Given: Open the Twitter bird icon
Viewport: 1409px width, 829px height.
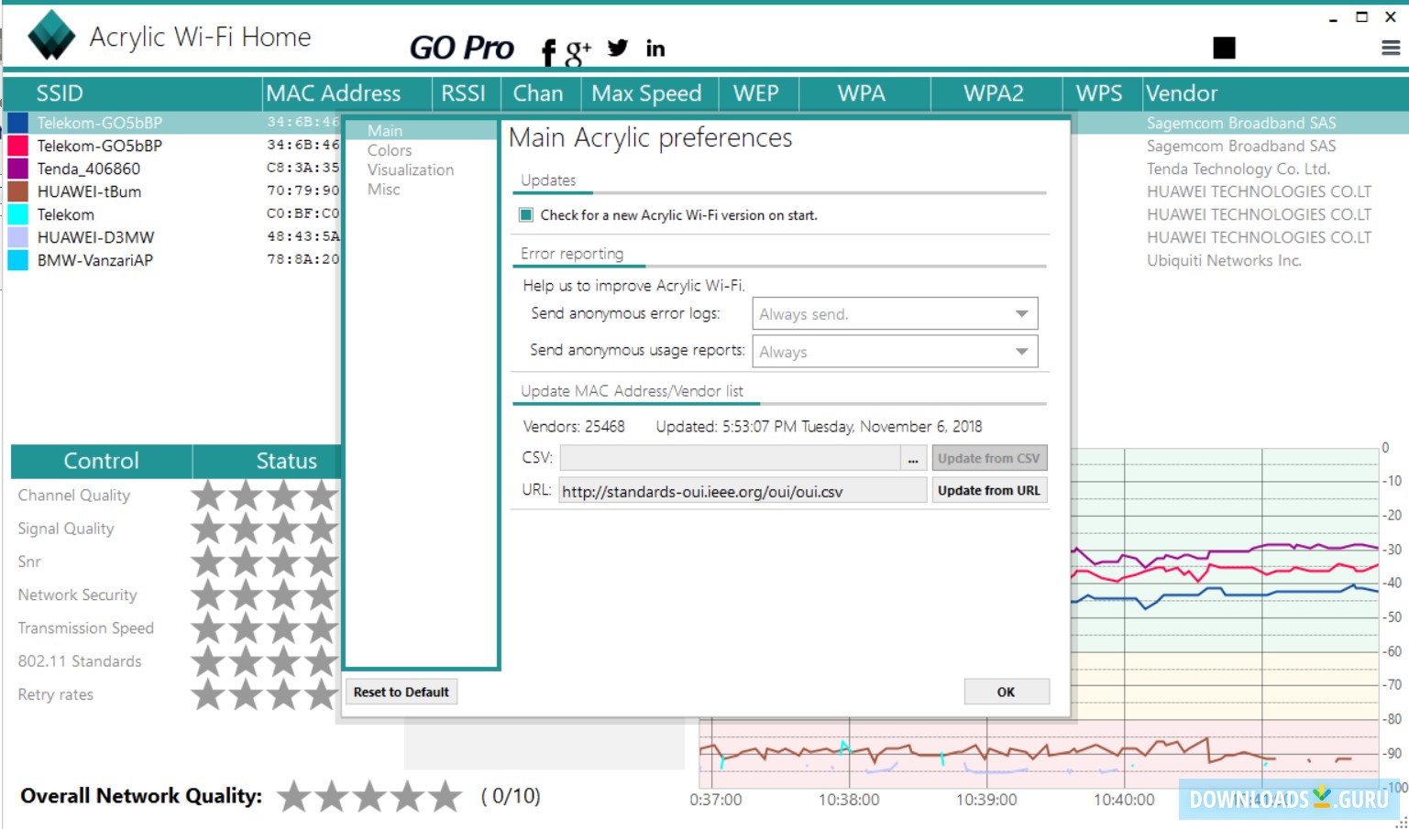Looking at the screenshot, I should tap(618, 48).
